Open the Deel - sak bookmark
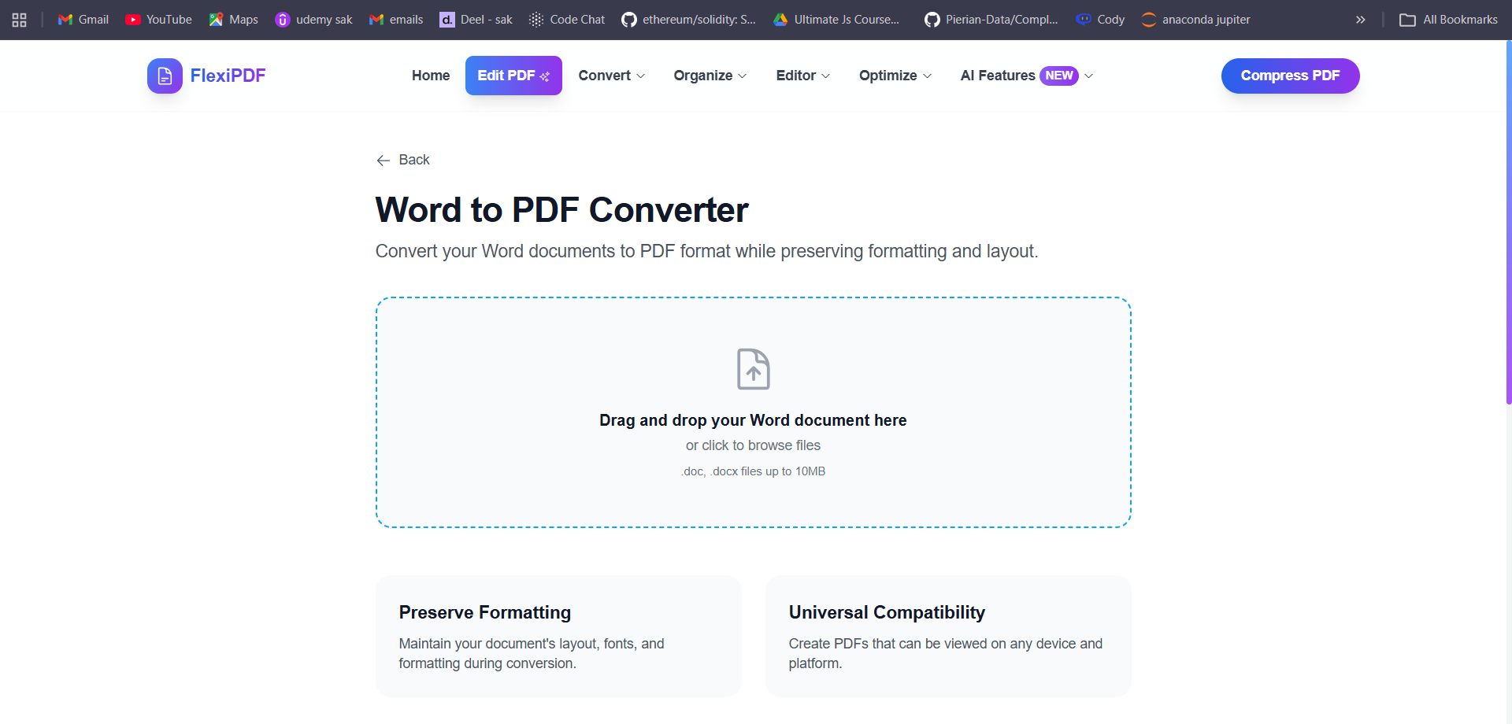The height and width of the screenshot is (724, 1512). pos(476,20)
